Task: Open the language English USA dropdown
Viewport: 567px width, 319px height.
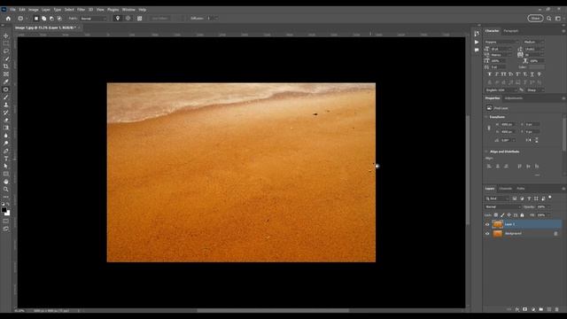Action: click(x=501, y=90)
